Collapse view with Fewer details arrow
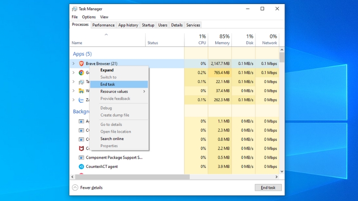The width and height of the screenshot is (358, 201). 75,188
